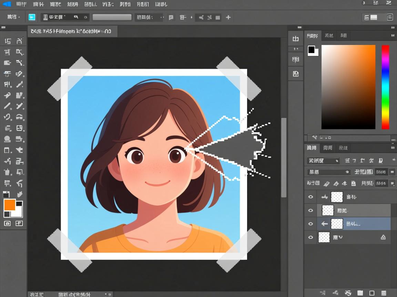This screenshot has height=297, width=397.
Task: Select the top-left tool in the toolbox
Action: [x=8, y=41]
